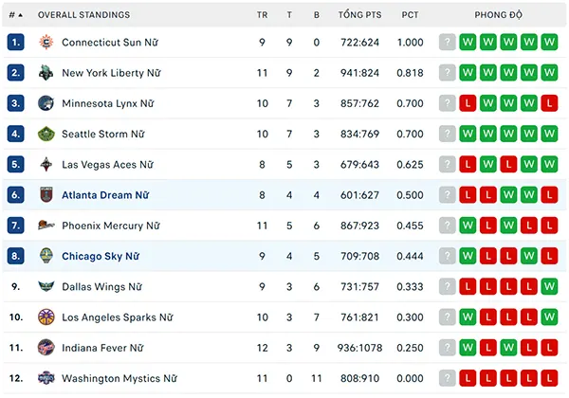This screenshot has width=569, height=398.
Task: Click the '?' form badge in Minnesota Lynx row
Action: click(x=447, y=103)
